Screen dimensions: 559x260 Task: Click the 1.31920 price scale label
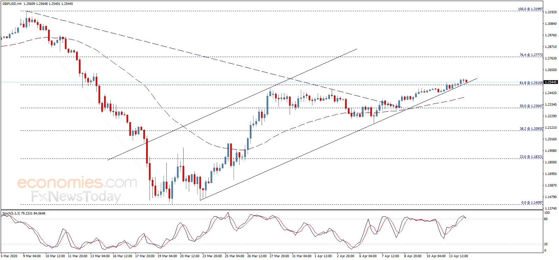pyautogui.click(x=551, y=12)
